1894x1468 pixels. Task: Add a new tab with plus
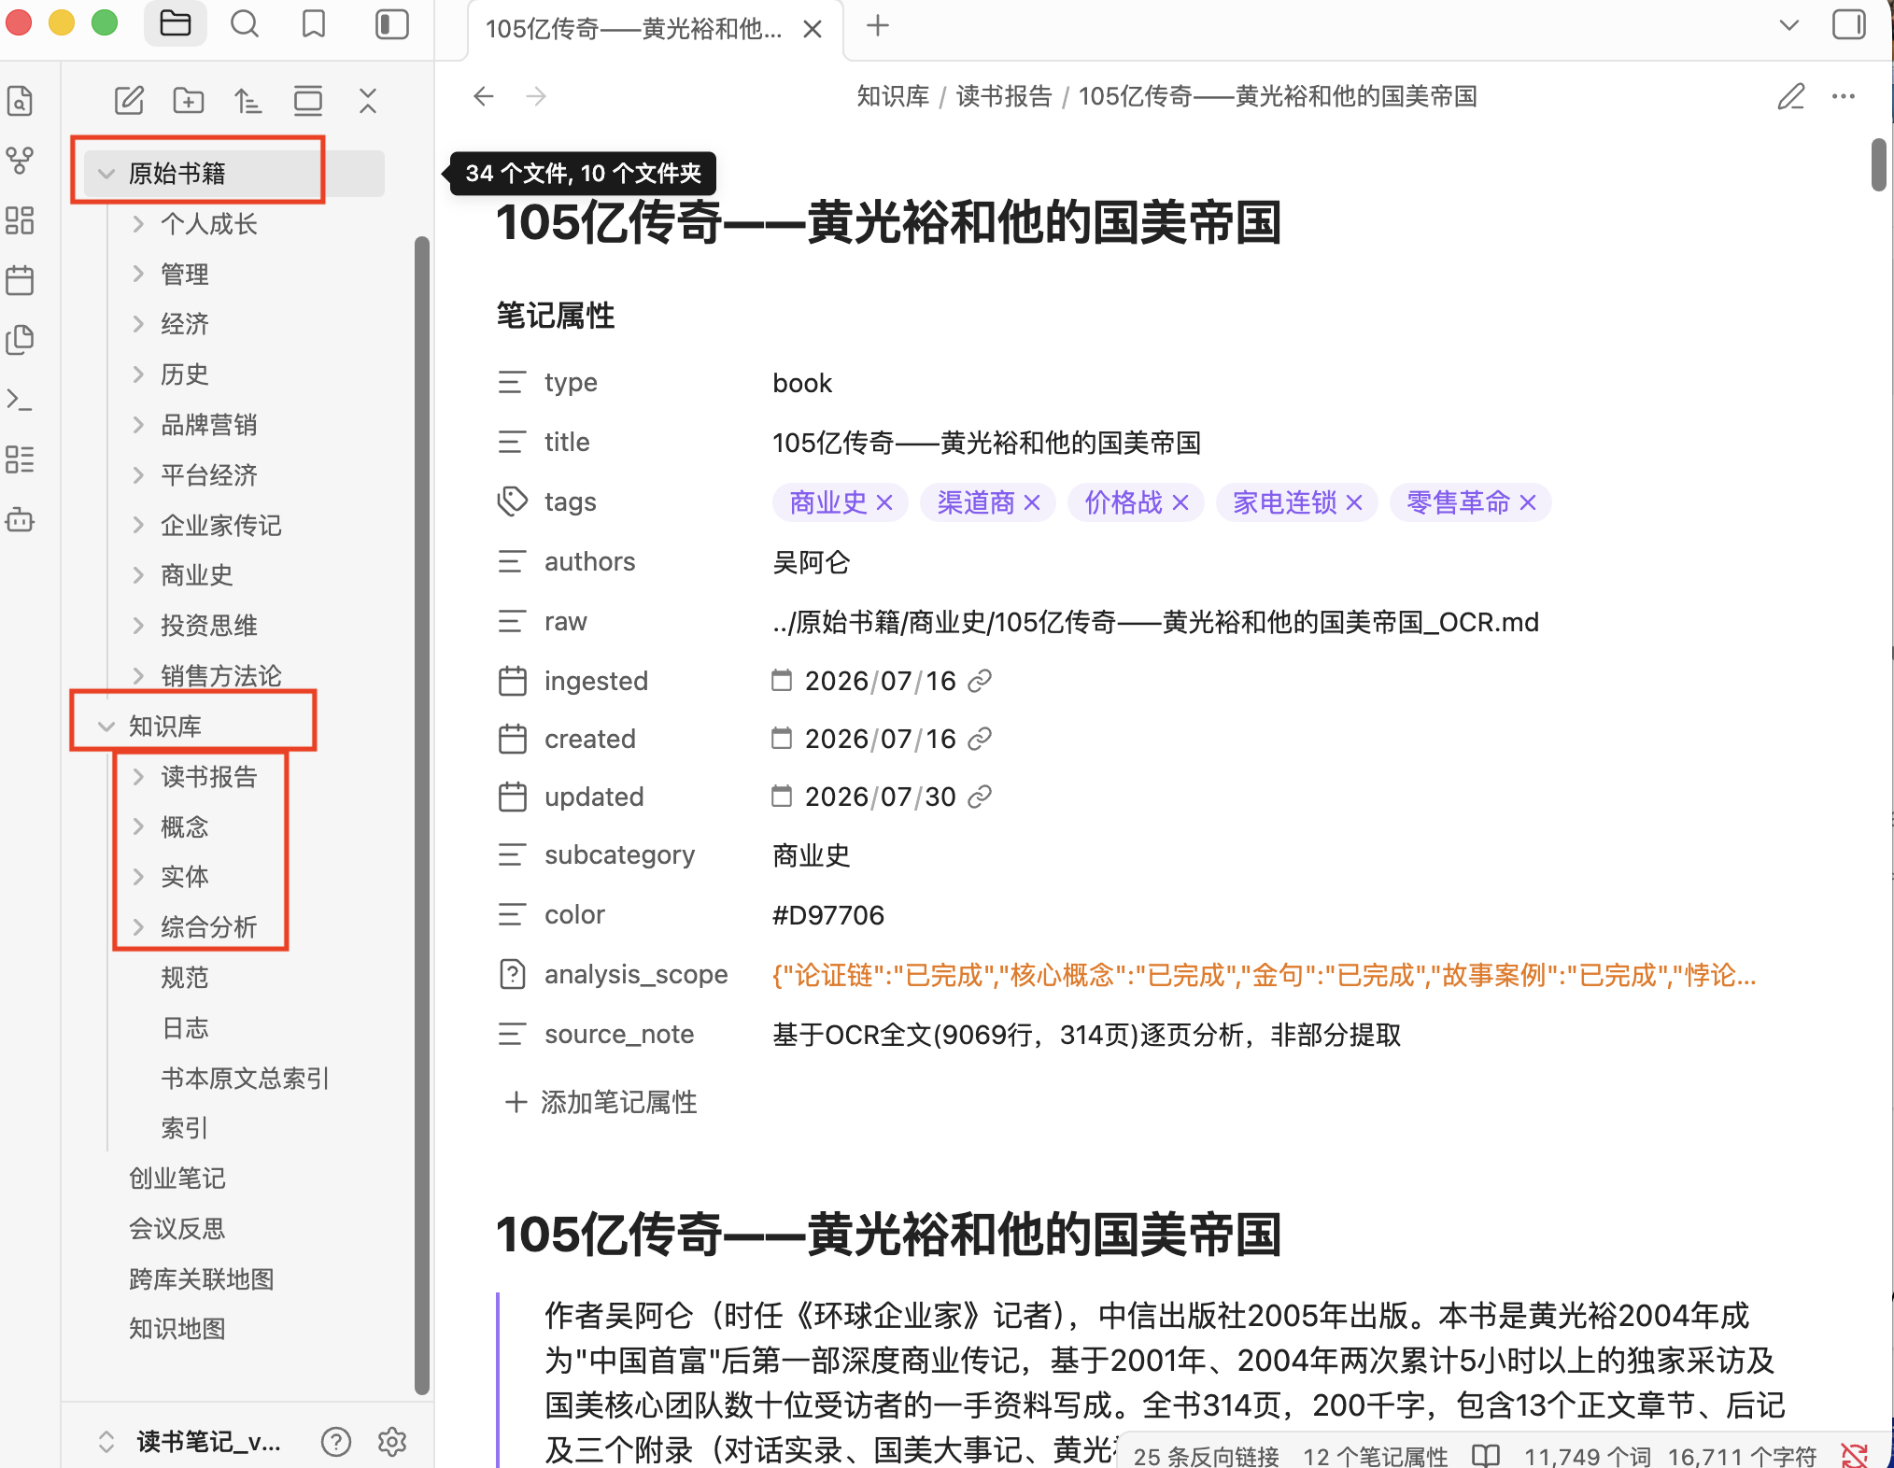877,25
